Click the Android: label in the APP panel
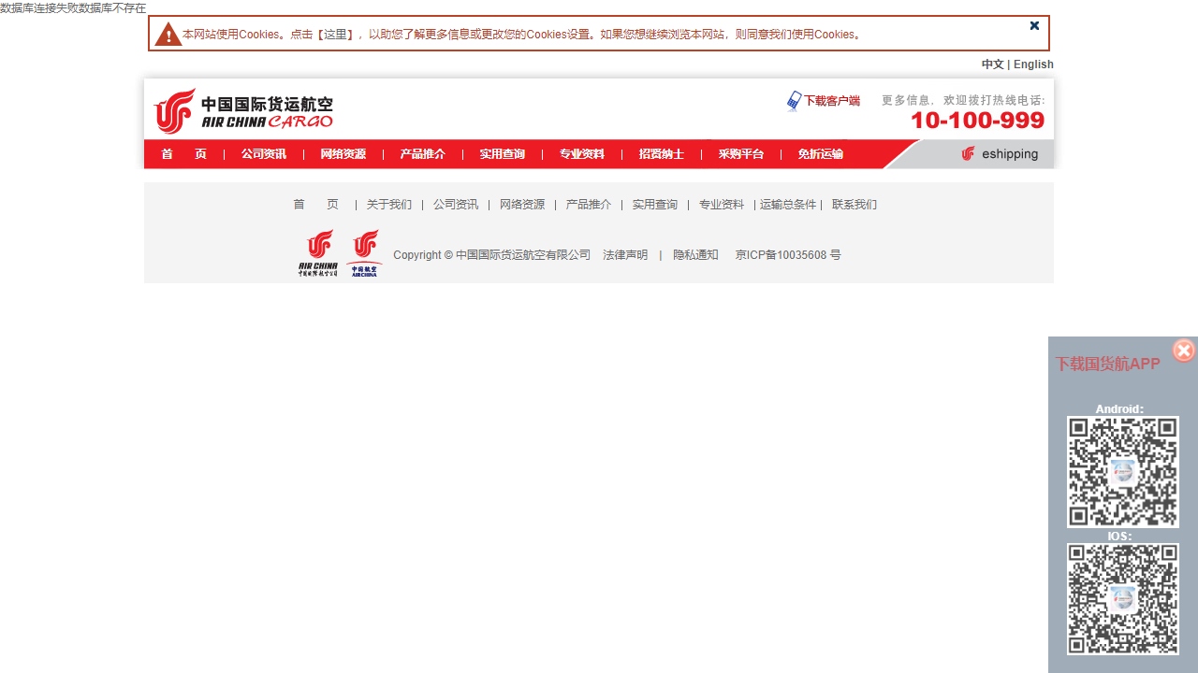This screenshot has height=673, width=1198. [x=1119, y=409]
